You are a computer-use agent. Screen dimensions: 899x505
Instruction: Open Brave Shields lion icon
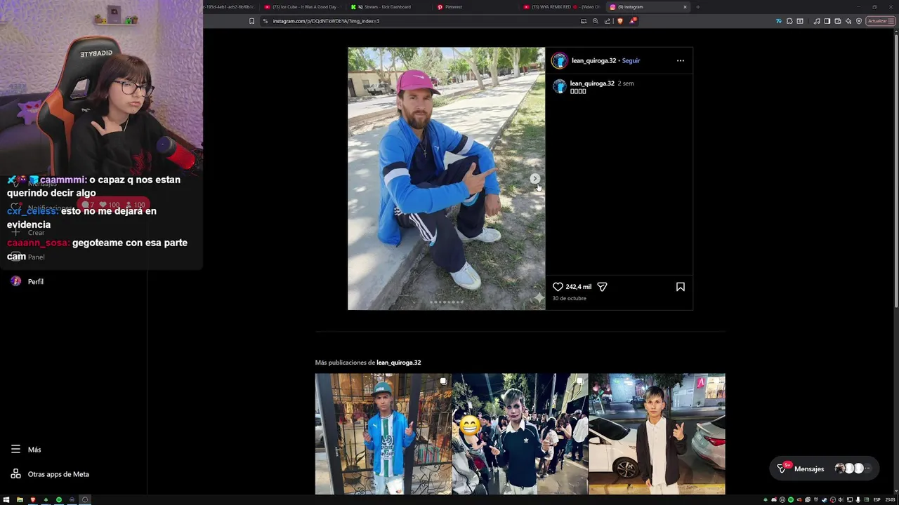(x=620, y=21)
